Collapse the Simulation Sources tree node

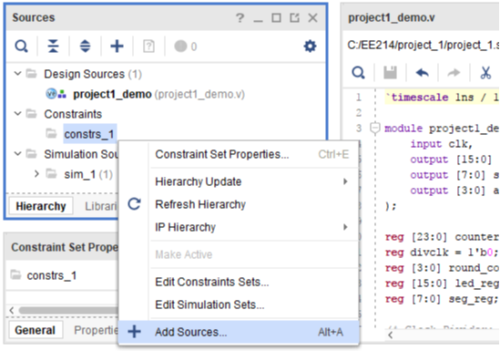tap(18, 154)
